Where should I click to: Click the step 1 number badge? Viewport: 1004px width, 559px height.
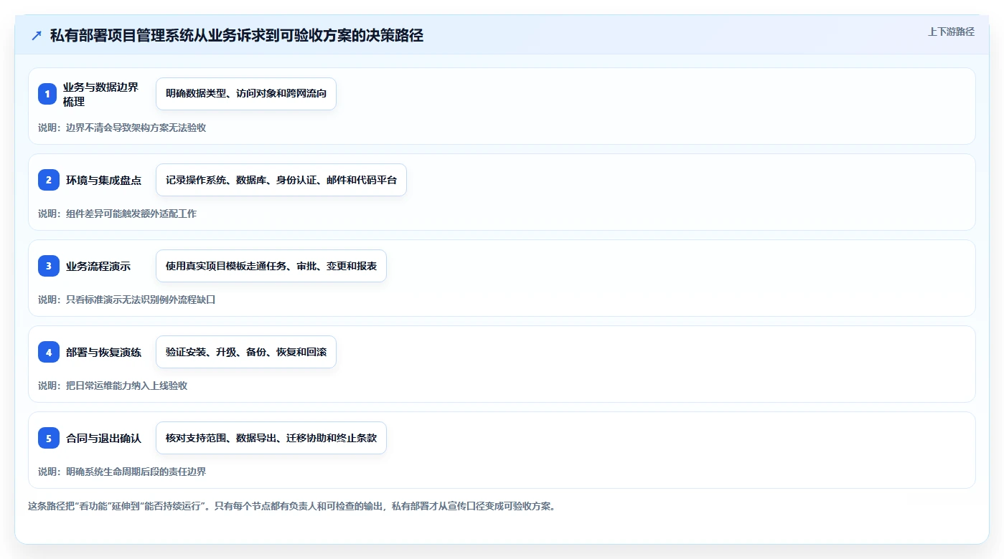48,94
